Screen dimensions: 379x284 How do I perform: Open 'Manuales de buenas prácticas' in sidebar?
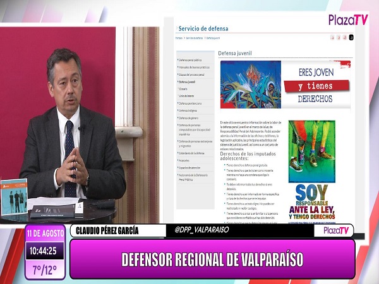[x=194, y=68]
